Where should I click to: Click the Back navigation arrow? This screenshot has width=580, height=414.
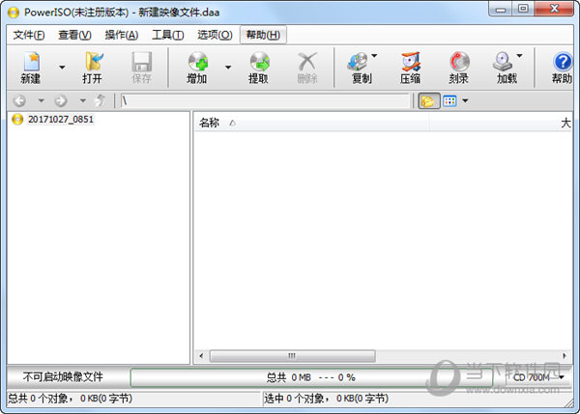[x=19, y=100]
